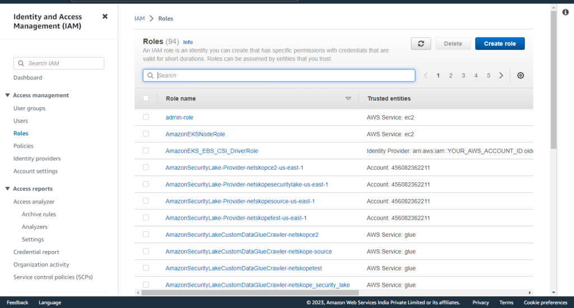
Task: Open the Privacy footer link
Action: 480,302
